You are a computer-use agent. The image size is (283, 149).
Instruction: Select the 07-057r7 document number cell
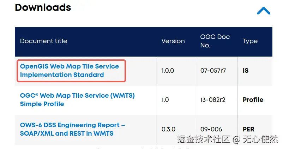point(213,71)
